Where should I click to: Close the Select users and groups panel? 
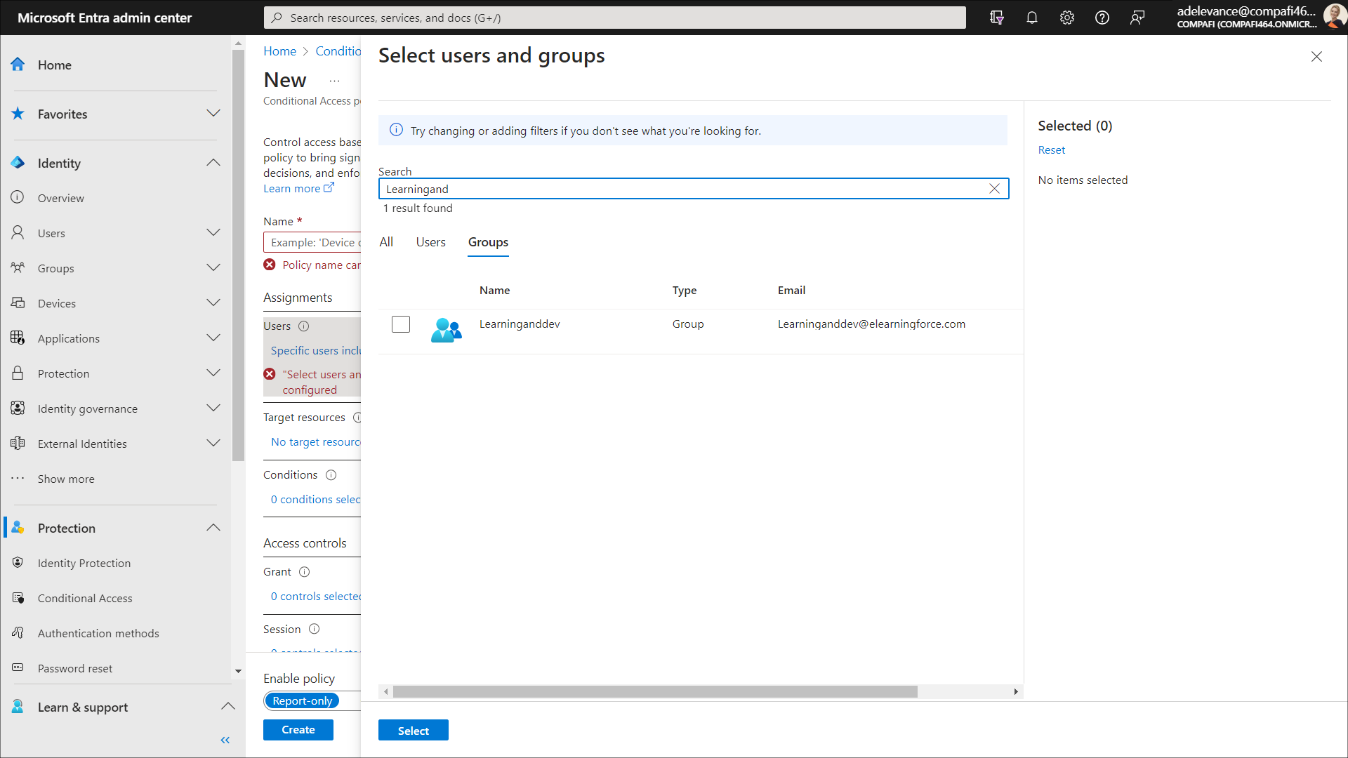(1316, 57)
